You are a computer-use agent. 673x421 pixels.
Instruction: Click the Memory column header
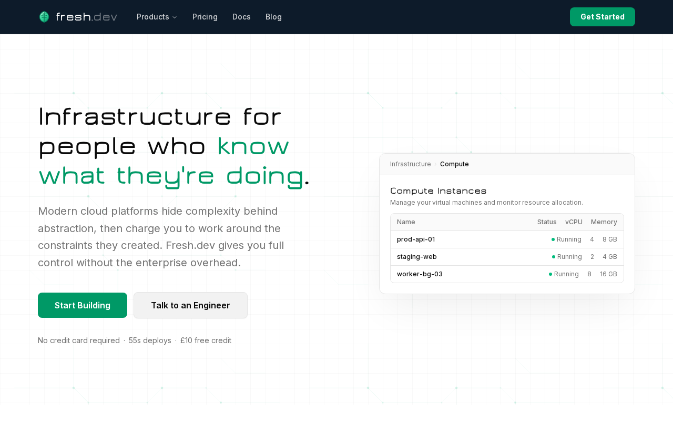point(604,222)
